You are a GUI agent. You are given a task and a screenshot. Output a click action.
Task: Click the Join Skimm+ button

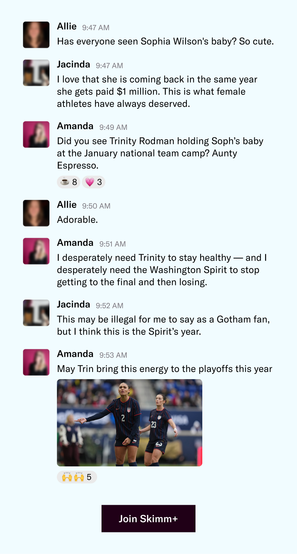click(148, 518)
